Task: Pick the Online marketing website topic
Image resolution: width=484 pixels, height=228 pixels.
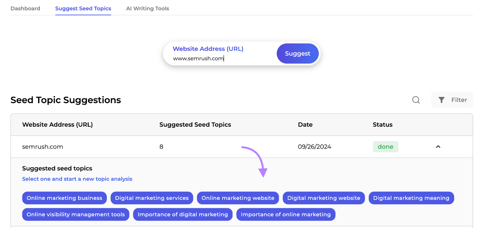Action: tap(238, 198)
